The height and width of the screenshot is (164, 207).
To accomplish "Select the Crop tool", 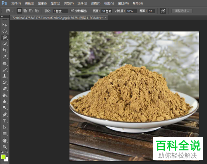I will point(5,50).
